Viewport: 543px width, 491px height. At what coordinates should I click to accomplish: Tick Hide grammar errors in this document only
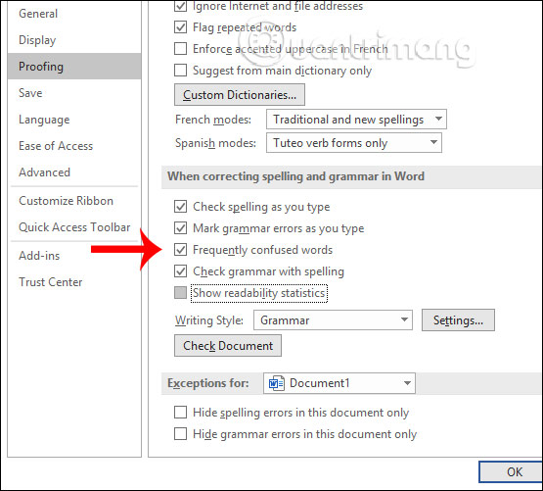180,434
